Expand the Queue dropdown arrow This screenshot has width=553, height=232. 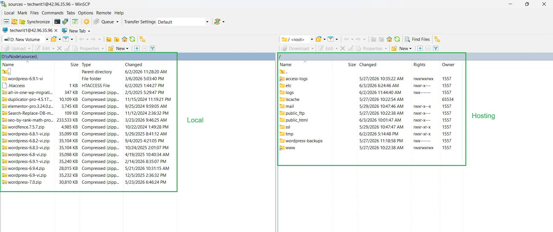point(117,22)
